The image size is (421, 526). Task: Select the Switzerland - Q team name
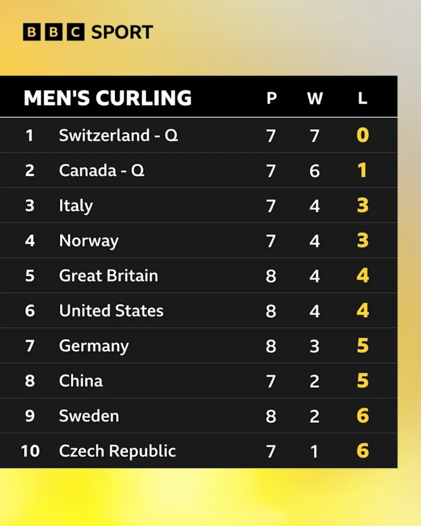pos(118,135)
